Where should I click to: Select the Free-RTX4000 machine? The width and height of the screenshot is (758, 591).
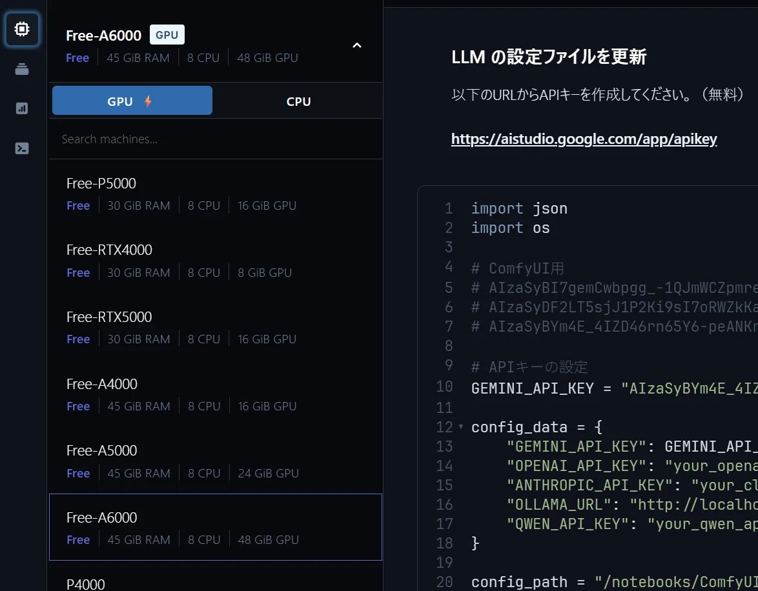216,261
